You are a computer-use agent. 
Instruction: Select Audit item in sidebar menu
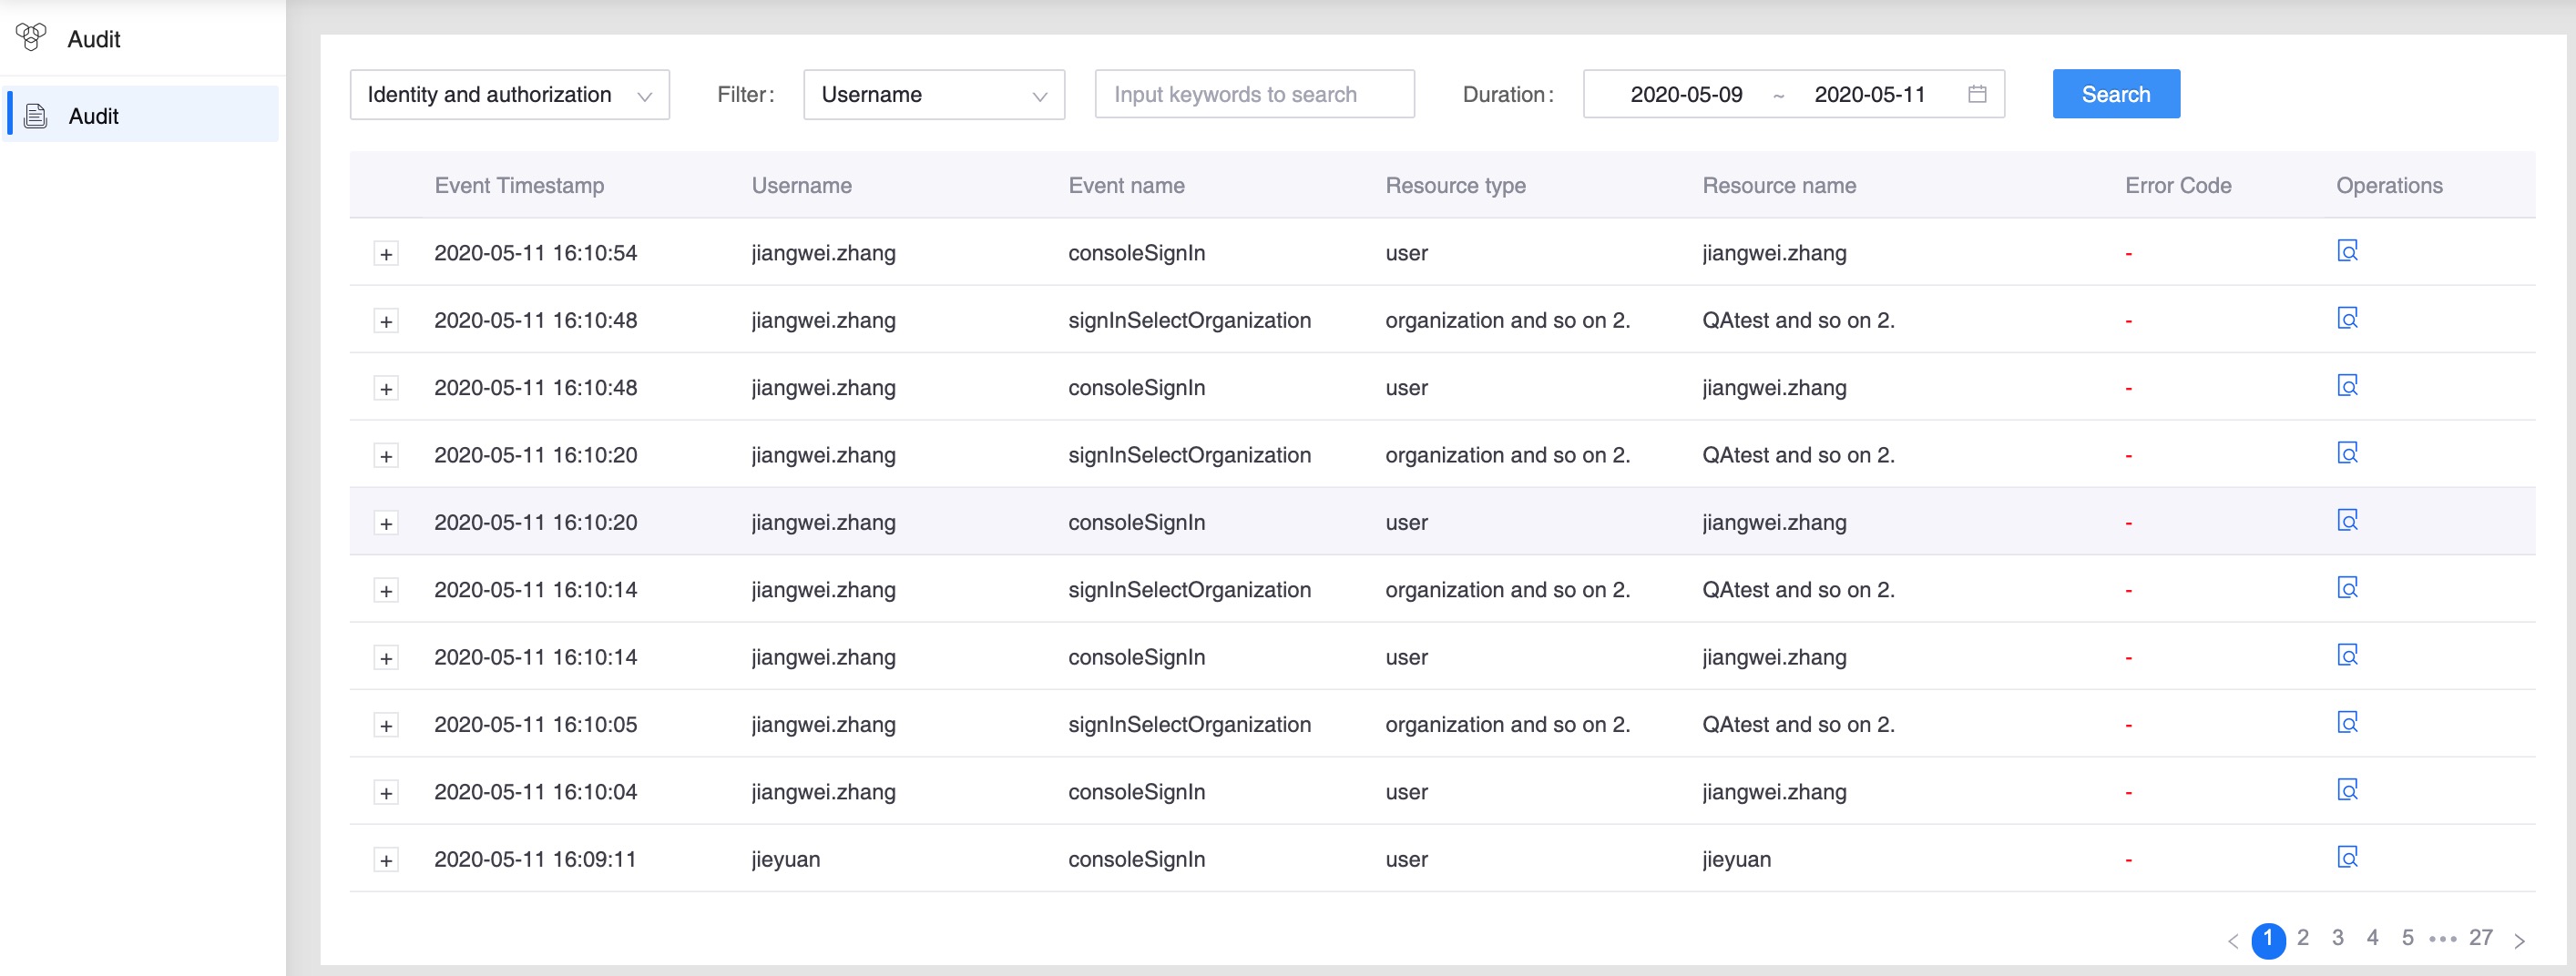click(142, 116)
